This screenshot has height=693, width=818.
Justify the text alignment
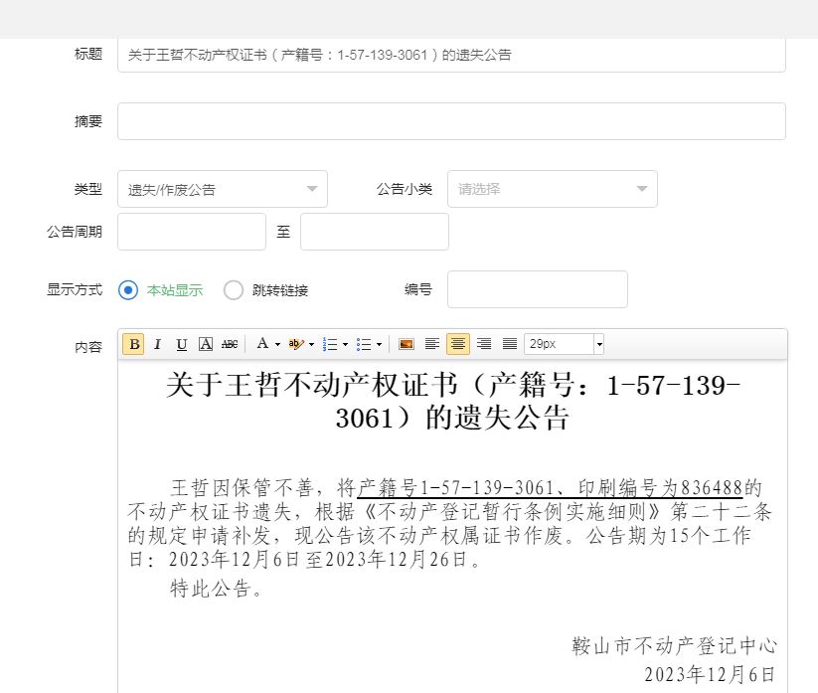(510, 344)
